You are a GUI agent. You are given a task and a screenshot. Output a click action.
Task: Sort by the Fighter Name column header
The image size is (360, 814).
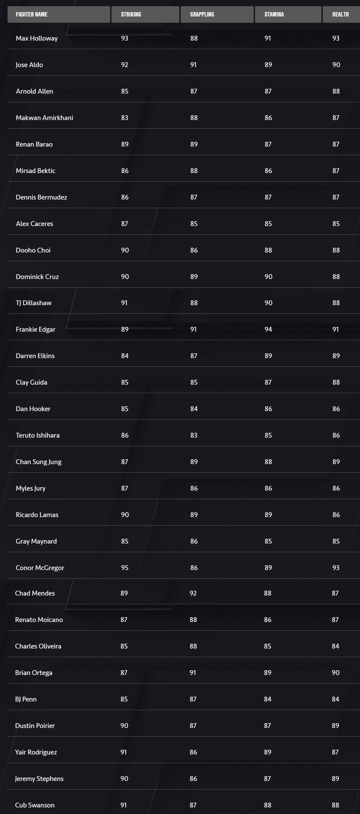click(32, 14)
